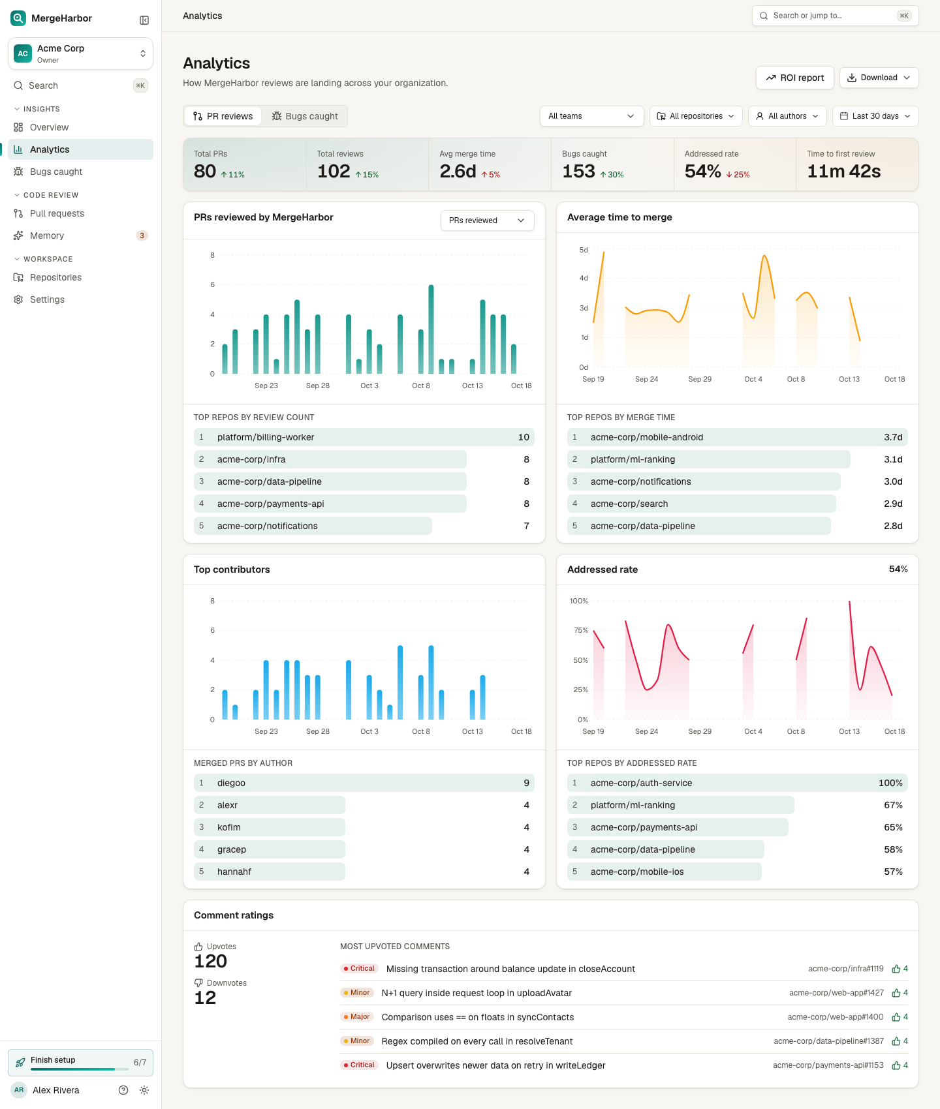
Task: Click the search magnifier icon in sidebar
Action: (x=18, y=85)
